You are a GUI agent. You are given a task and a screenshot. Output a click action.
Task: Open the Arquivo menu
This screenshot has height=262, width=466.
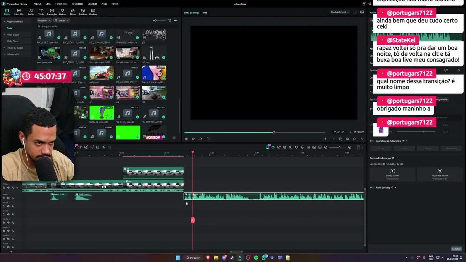tap(37, 4)
